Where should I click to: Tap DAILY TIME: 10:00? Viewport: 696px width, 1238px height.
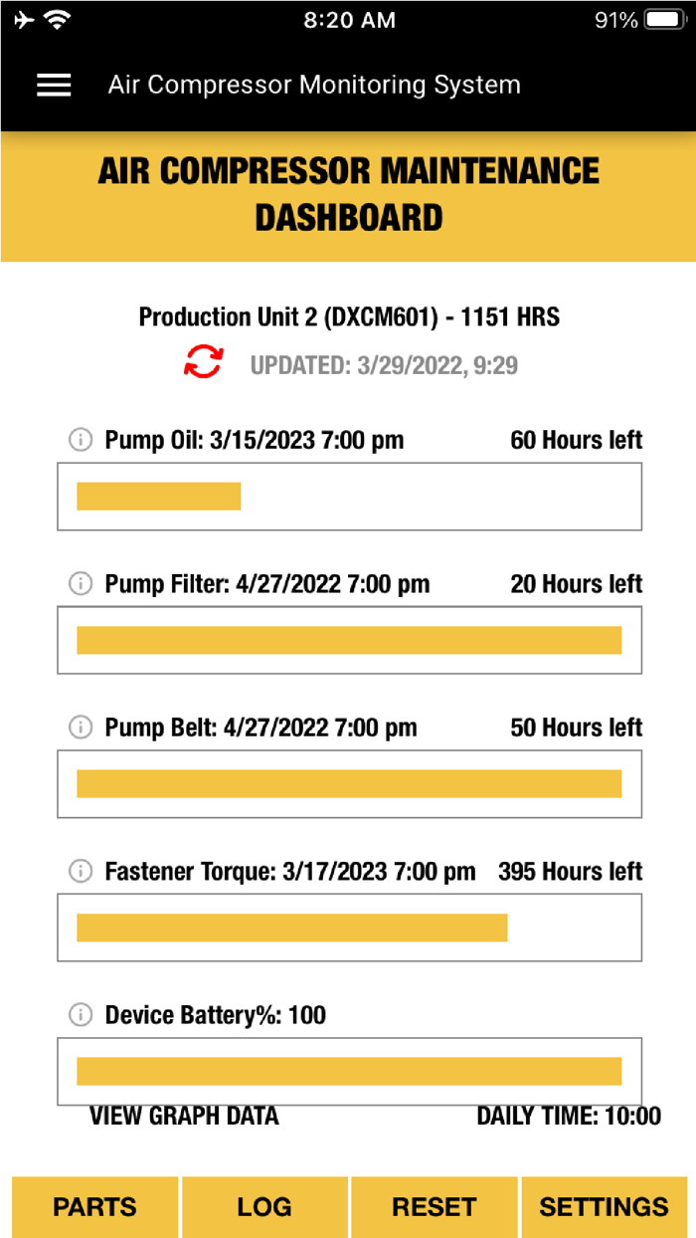(x=571, y=1116)
